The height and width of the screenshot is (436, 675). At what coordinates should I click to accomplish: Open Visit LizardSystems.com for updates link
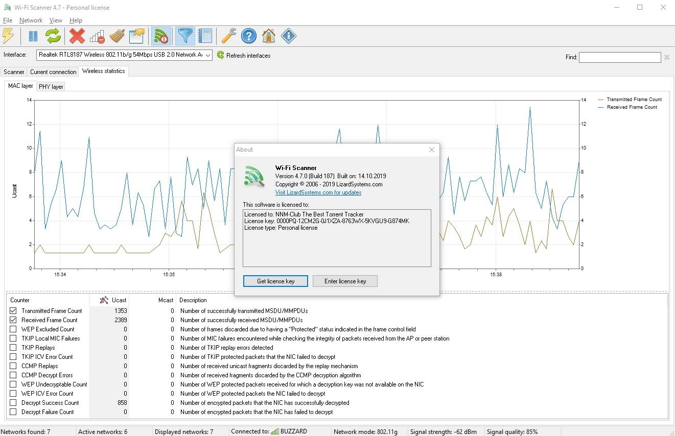click(x=318, y=192)
